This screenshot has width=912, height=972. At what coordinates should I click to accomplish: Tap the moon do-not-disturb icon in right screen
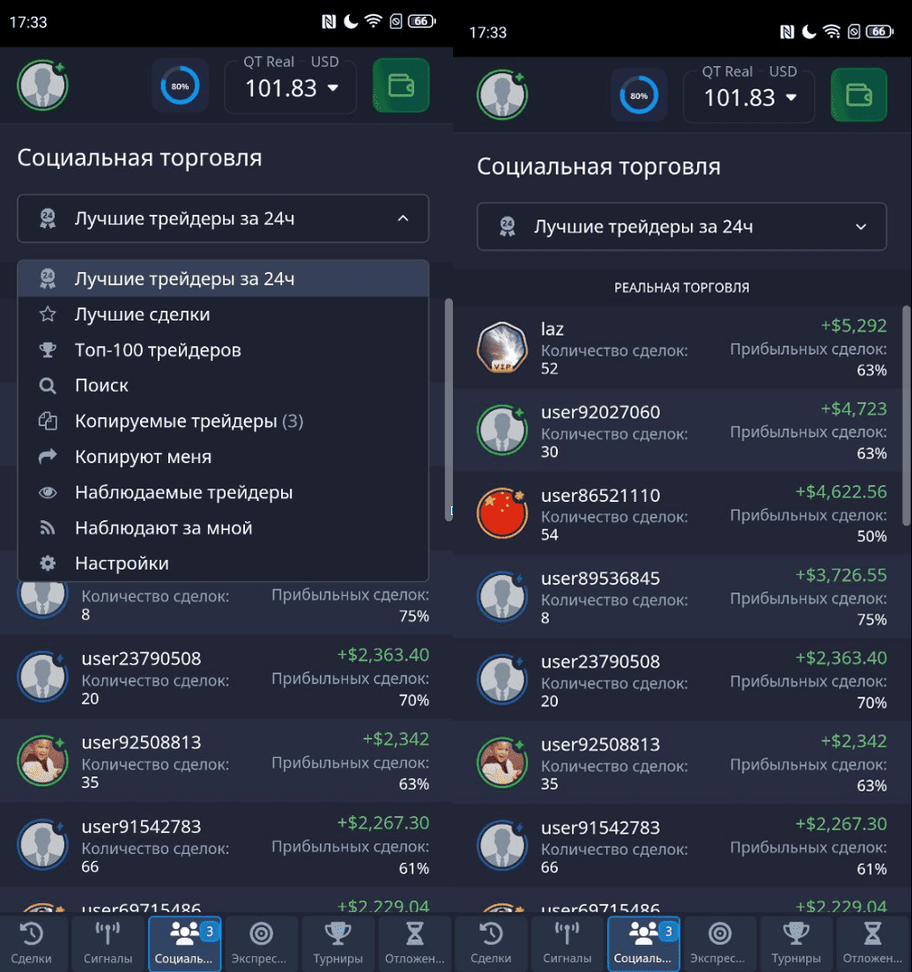click(808, 32)
